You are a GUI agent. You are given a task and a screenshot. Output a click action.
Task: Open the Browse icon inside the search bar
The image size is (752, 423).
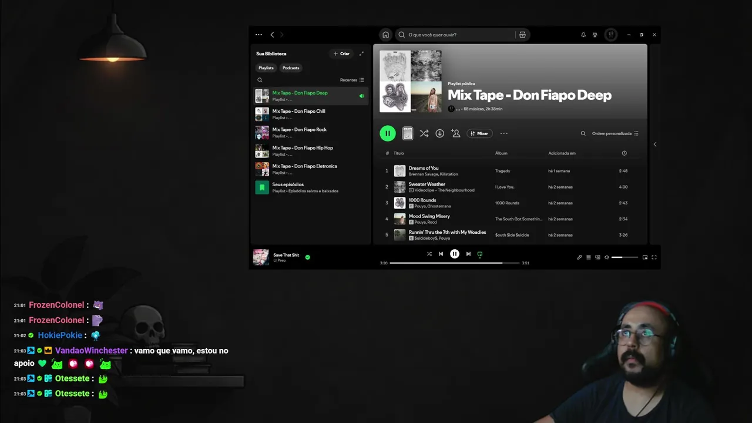point(522,35)
